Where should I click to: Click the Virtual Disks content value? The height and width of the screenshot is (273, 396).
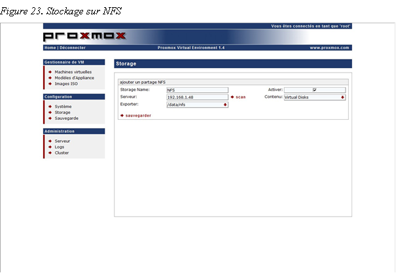pyautogui.click(x=297, y=98)
